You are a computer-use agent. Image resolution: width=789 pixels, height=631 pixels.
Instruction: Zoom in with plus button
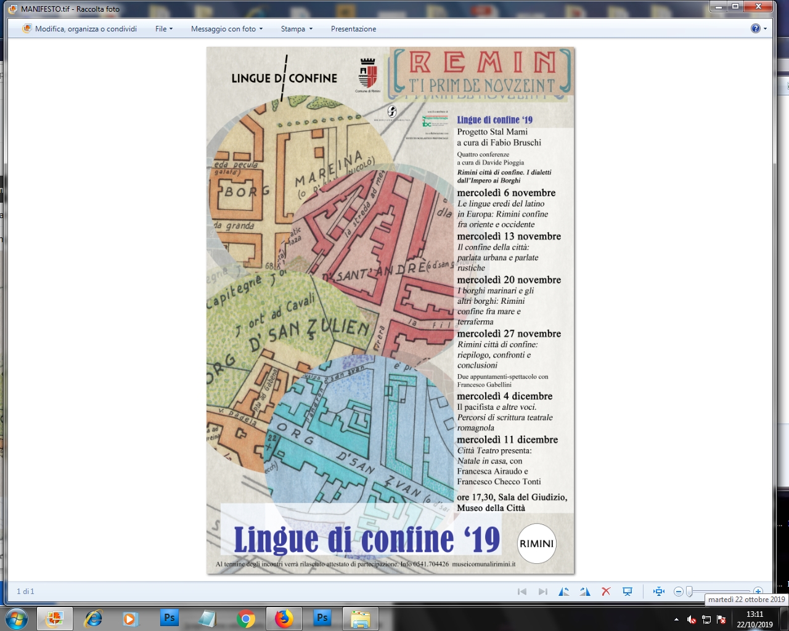pos(758,592)
